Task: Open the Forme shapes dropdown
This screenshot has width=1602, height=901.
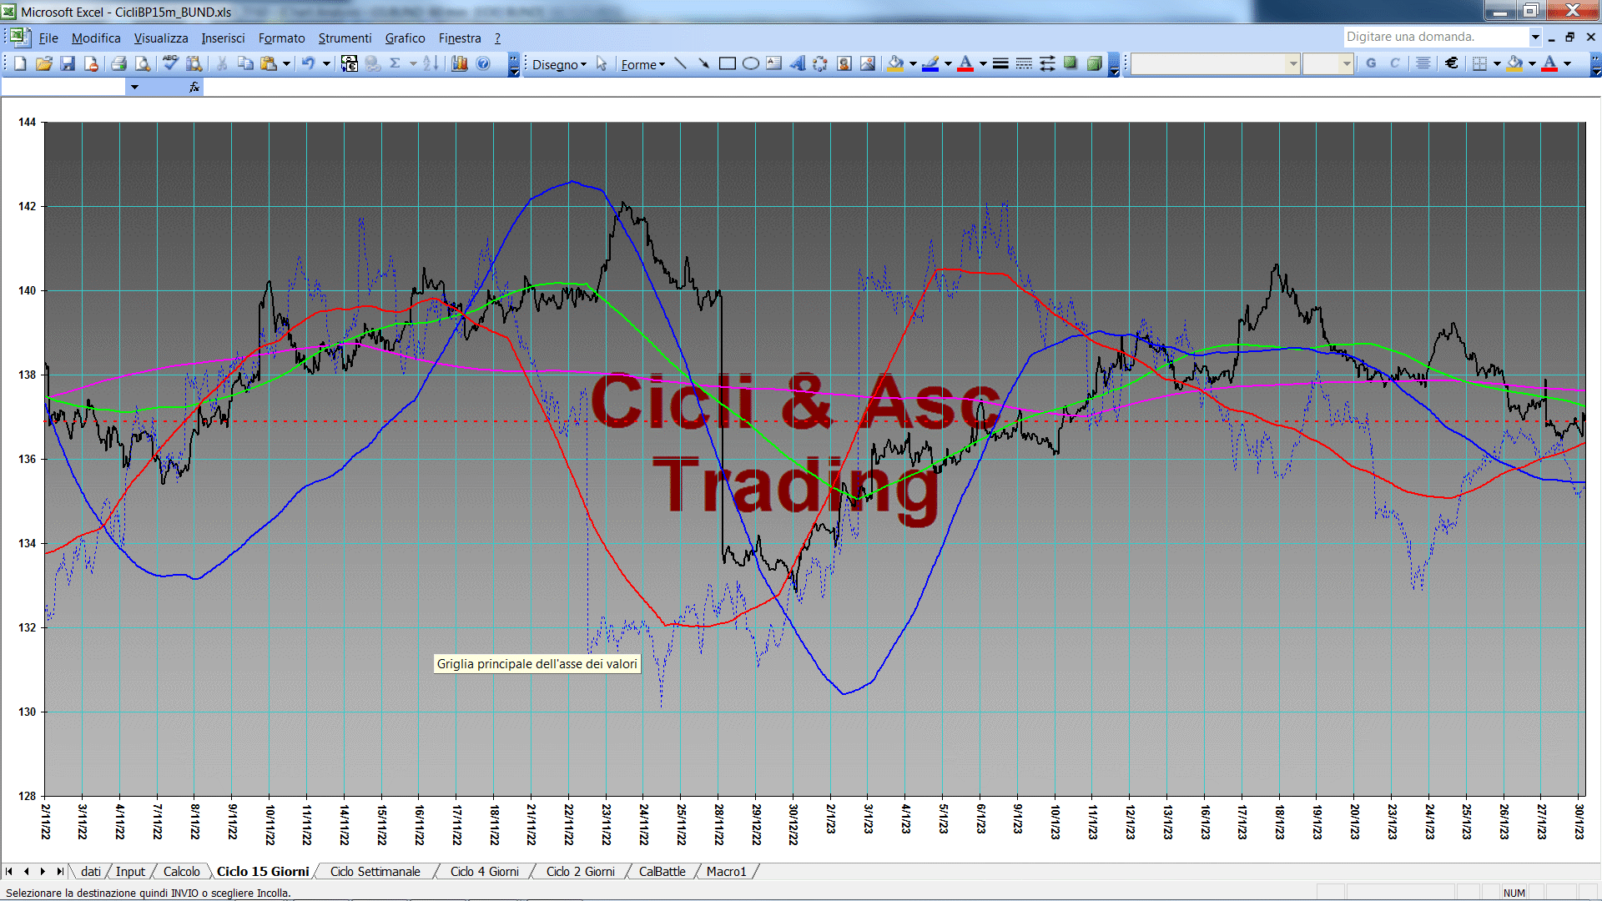Action: [x=642, y=64]
